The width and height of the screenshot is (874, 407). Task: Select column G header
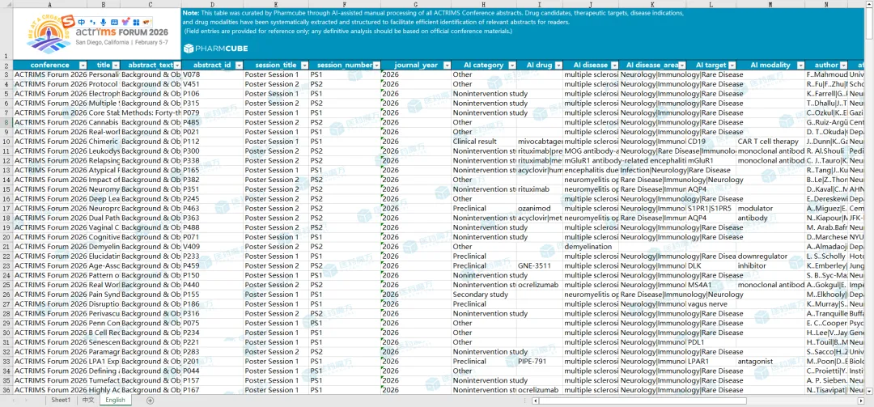tap(417, 4)
